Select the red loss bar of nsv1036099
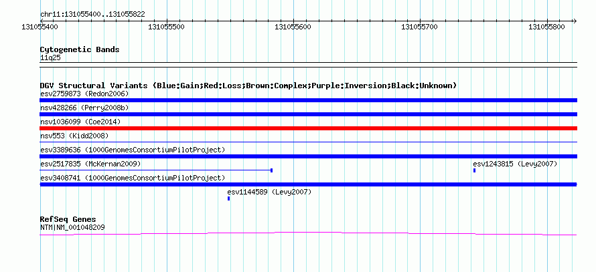596x272 pixels. pyautogui.click(x=309, y=128)
